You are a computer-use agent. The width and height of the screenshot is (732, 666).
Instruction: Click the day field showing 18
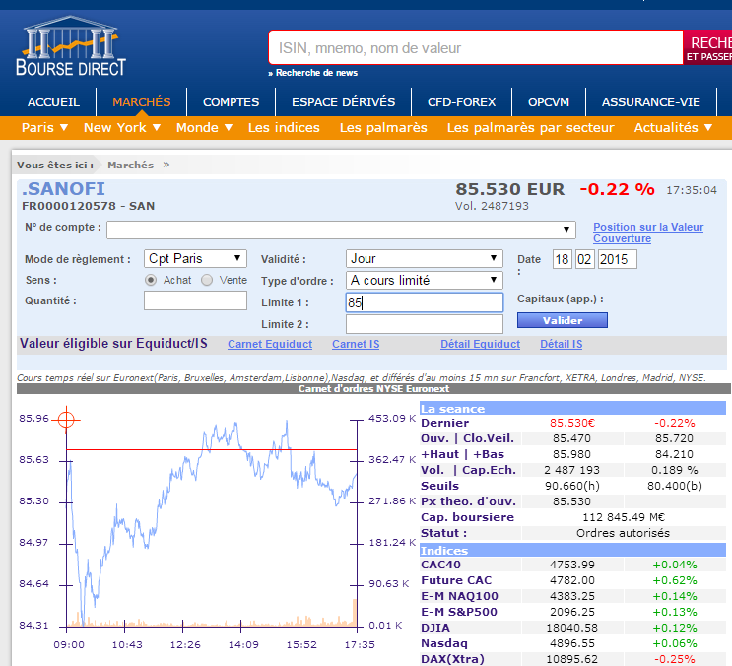pyautogui.click(x=562, y=259)
